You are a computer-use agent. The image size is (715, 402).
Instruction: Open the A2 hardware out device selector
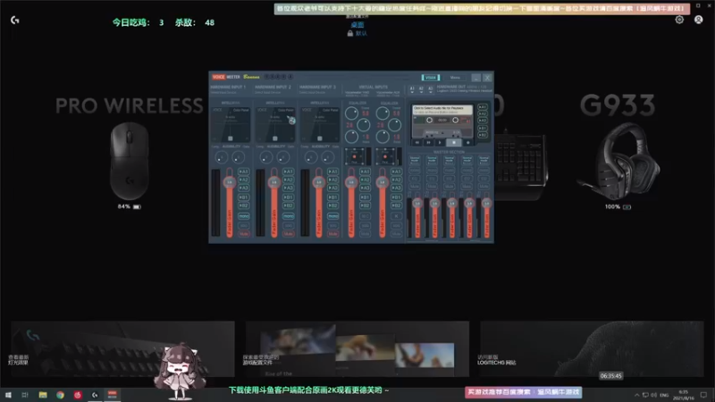pyautogui.click(x=421, y=88)
